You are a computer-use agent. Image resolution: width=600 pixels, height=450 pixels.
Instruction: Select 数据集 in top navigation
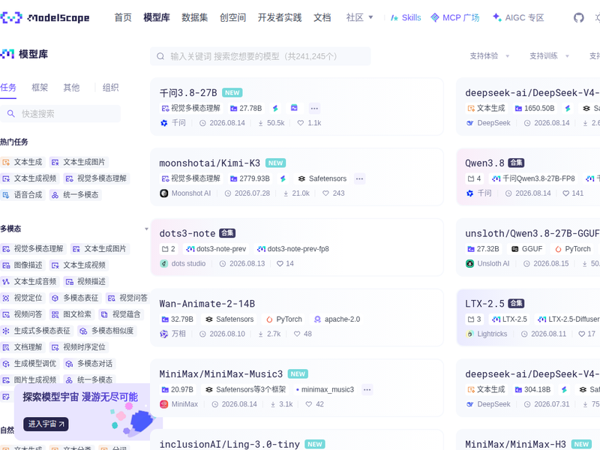tap(194, 17)
